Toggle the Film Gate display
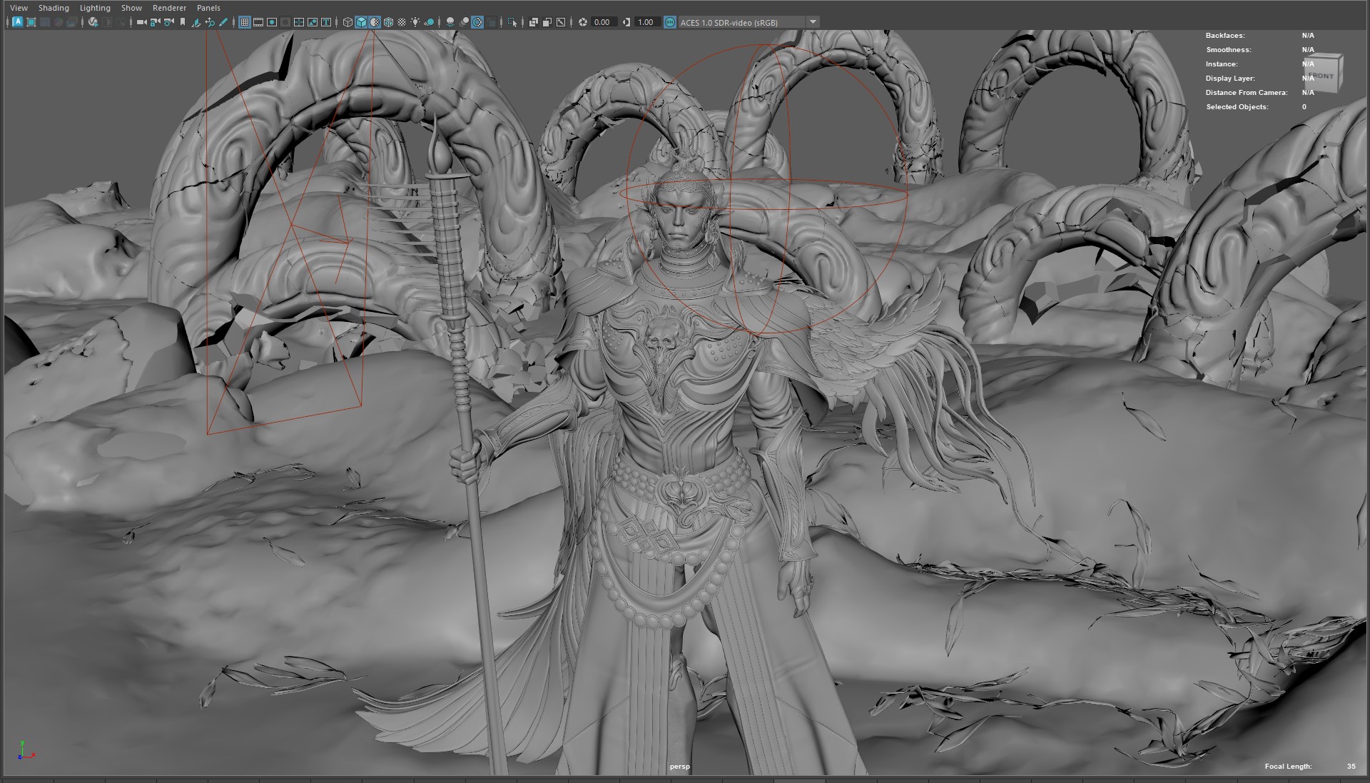 (x=258, y=22)
